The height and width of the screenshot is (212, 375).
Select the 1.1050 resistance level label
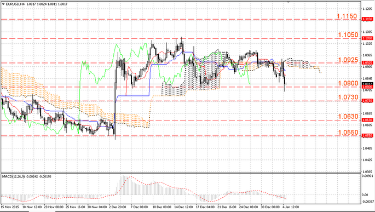[348, 35]
